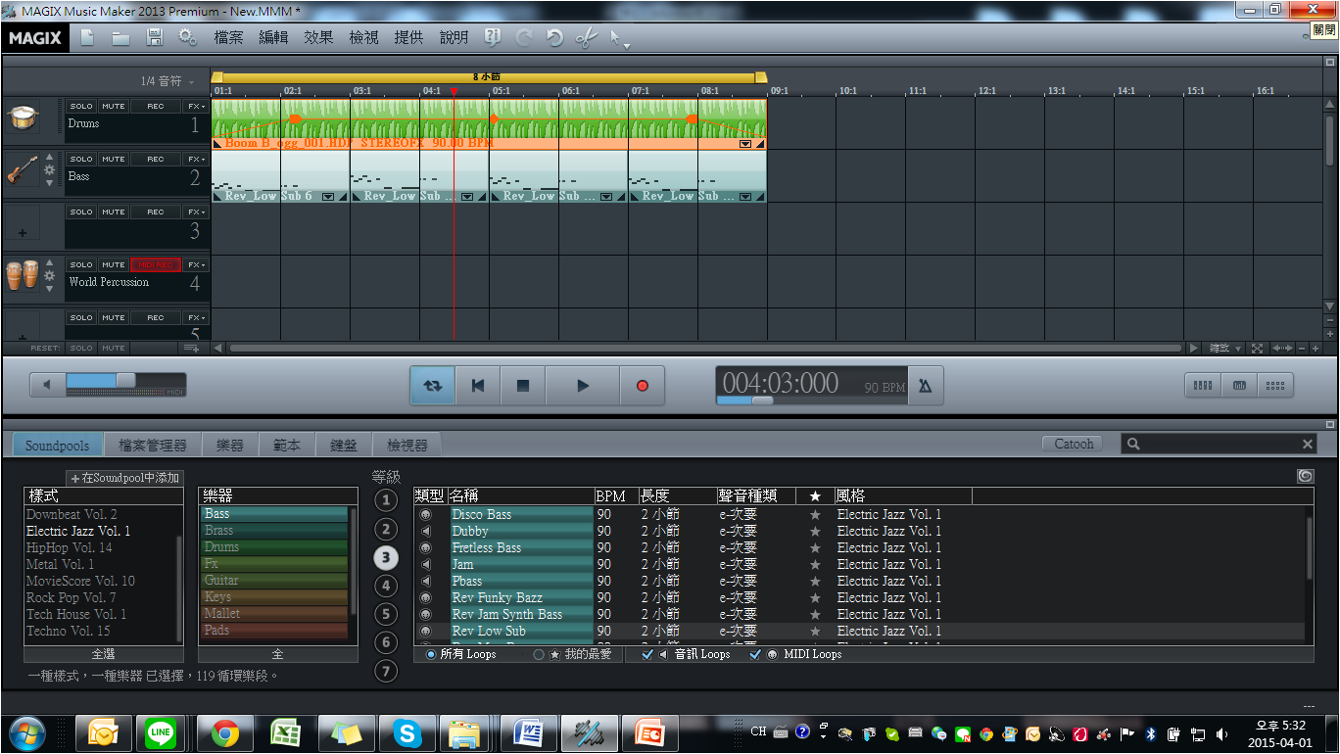Arm REC on the Drums track
The width and height of the screenshot is (1340, 754).
click(x=156, y=106)
